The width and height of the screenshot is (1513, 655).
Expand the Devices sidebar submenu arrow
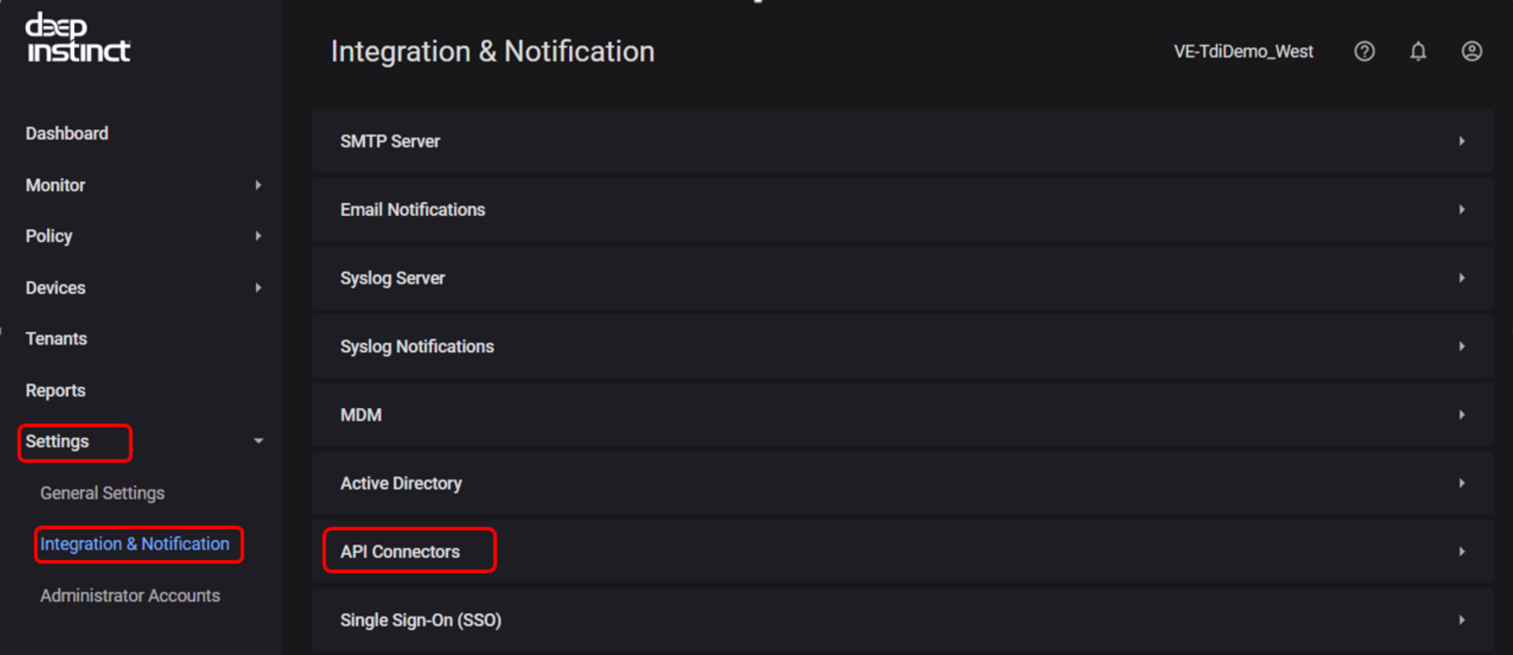pos(258,288)
